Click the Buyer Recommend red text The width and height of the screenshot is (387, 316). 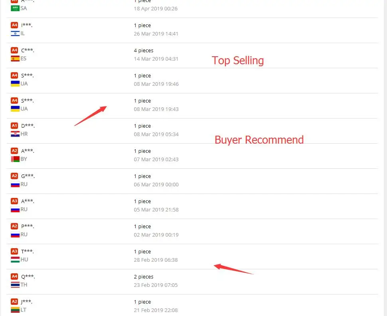click(259, 140)
